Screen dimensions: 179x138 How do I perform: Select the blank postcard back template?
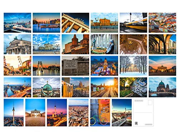[143, 113]
